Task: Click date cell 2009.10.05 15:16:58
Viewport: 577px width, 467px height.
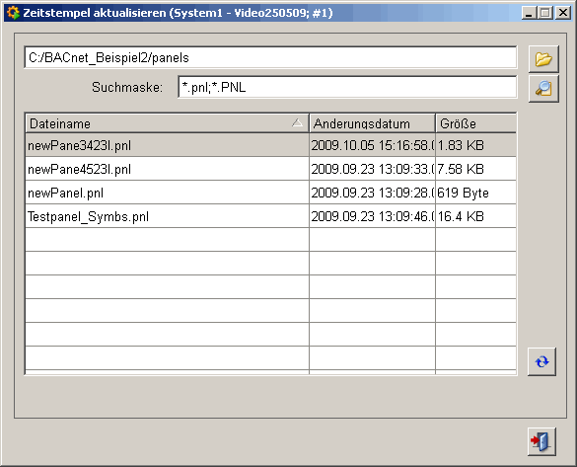Action: [373, 145]
